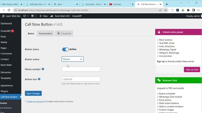Bookmark this page with the star icon
The width and height of the screenshot is (202, 113).
coord(165,10)
